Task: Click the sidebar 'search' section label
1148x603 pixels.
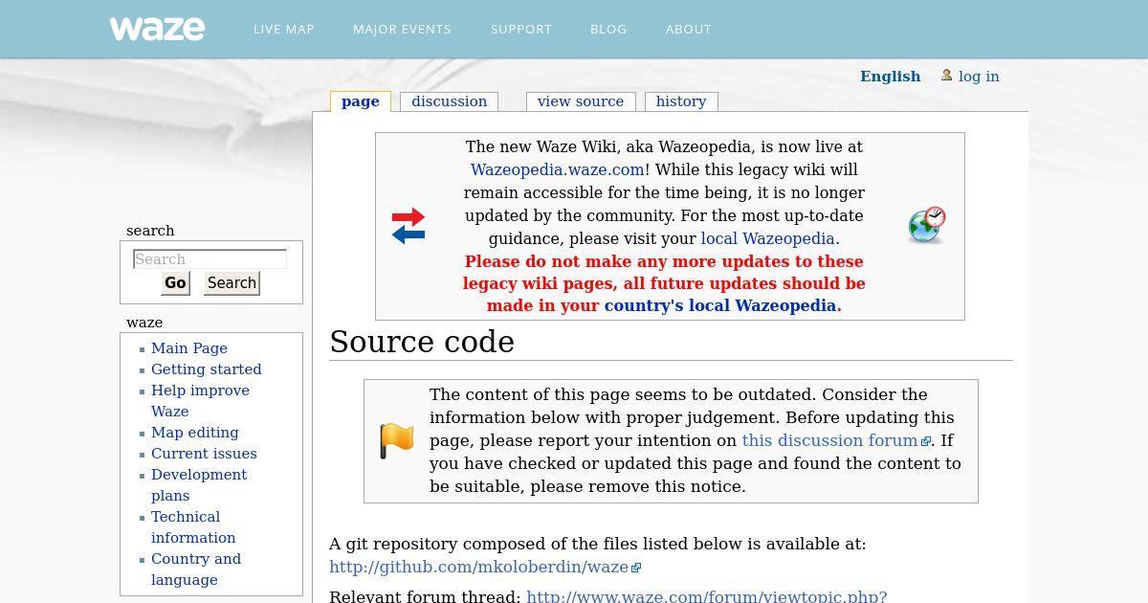Action: [x=150, y=231]
